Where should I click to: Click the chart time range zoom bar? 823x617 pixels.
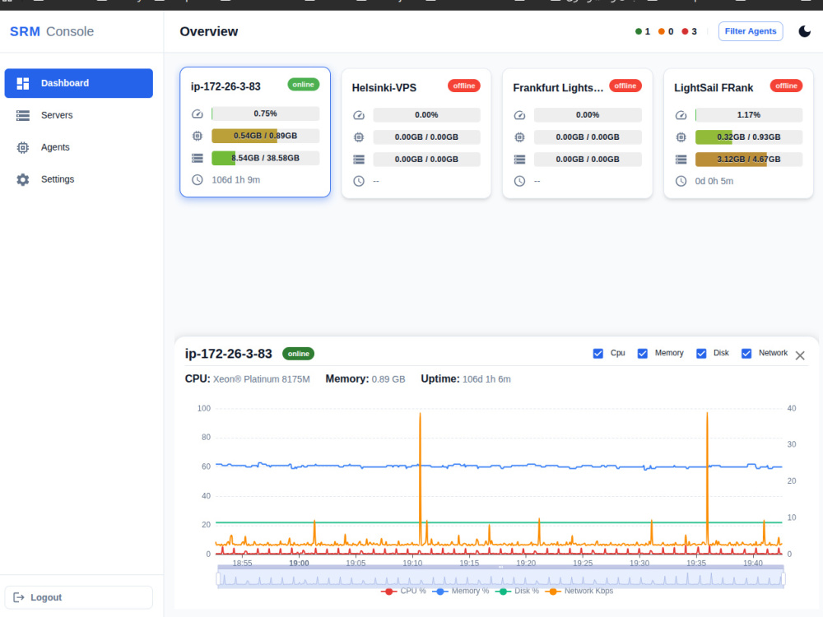(500, 578)
